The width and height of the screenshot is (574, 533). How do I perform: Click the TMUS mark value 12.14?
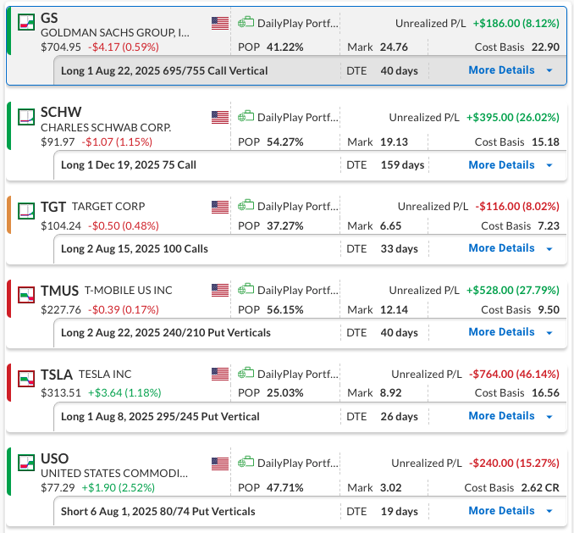[x=394, y=310]
